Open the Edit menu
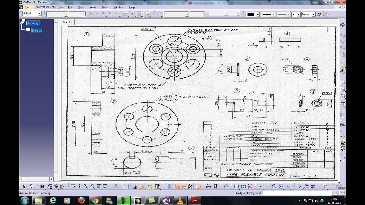Viewport: 365px width, 205px height. (70, 7)
